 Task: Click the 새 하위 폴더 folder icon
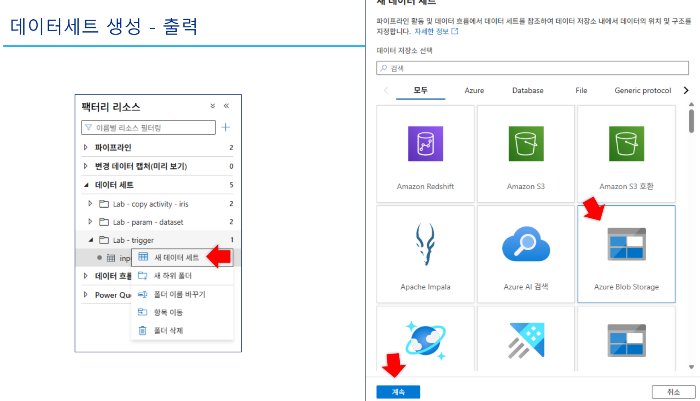[143, 276]
